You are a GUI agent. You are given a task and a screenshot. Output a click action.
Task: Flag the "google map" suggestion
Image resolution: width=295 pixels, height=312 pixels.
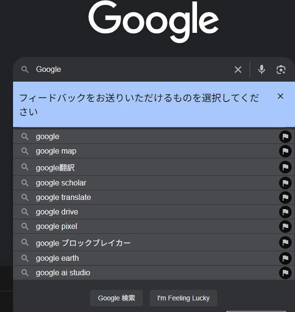(285, 151)
